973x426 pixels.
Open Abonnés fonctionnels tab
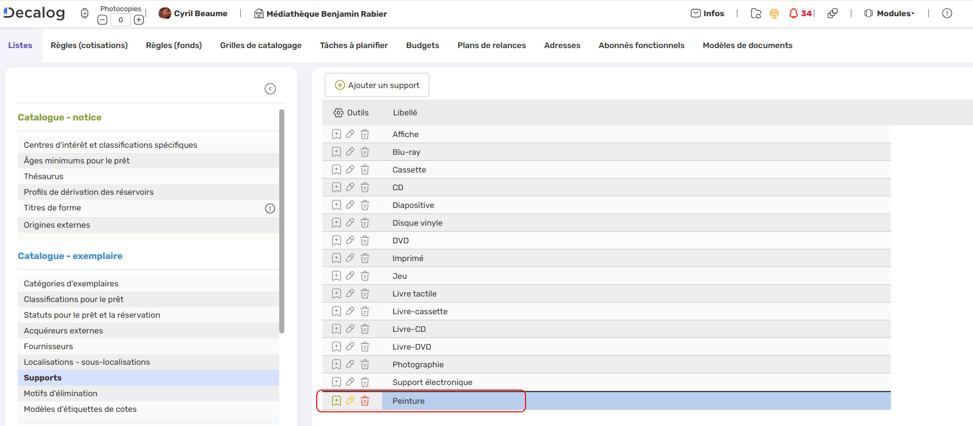click(642, 45)
